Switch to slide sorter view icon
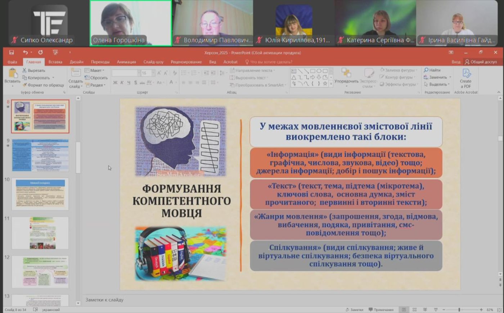The width and height of the screenshot is (504, 313). click(415, 309)
